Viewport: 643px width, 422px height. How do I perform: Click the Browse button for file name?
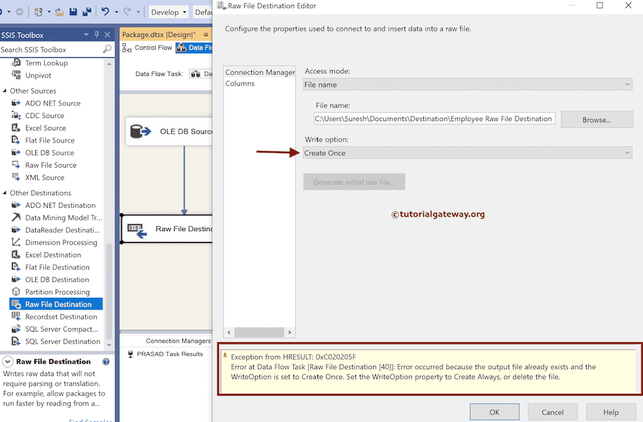pos(597,119)
